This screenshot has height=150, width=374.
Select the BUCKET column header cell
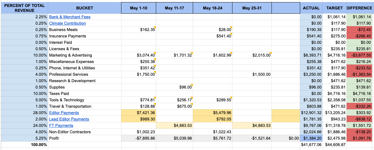click(85, 8)
